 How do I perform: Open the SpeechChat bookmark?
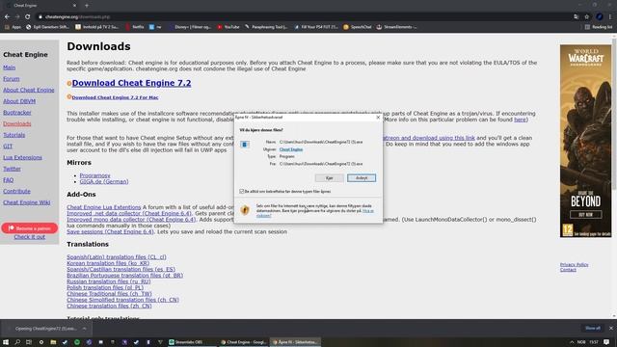pyautogui.click(x=358, y=27)
